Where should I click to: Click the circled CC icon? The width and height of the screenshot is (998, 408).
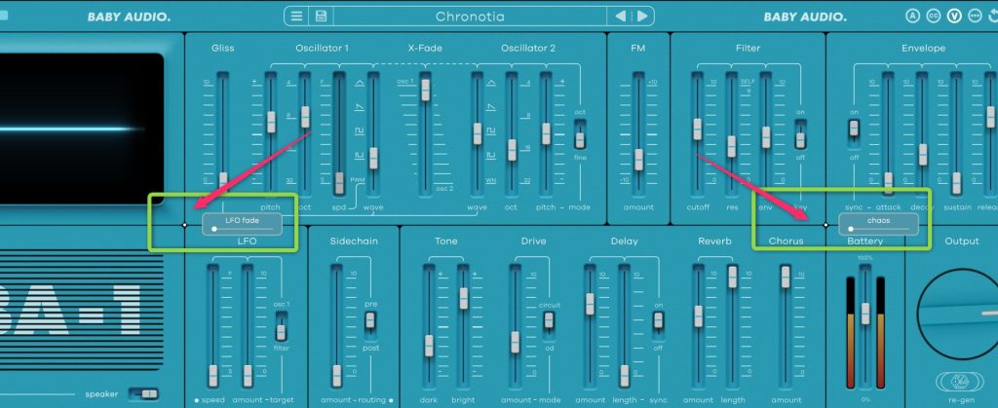(933, 16)
